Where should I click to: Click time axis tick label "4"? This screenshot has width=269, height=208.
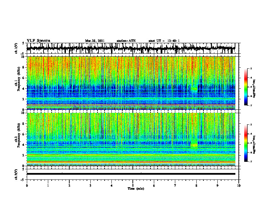click(x=112, y=186)
